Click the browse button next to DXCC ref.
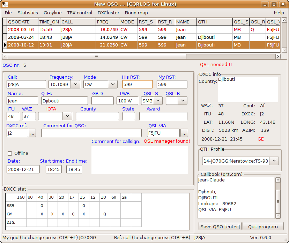Viewport: 289px width, 243px height. coord(32,133)
